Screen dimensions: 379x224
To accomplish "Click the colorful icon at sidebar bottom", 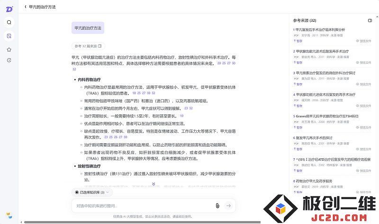I will 9,215.
